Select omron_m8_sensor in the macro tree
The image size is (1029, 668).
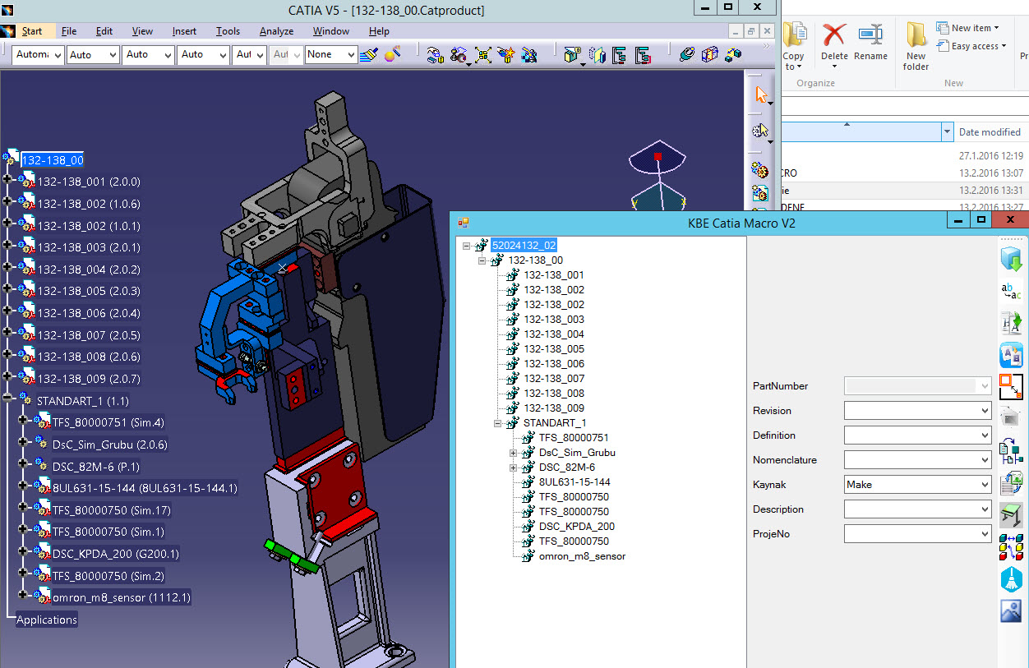click(582, 556)
